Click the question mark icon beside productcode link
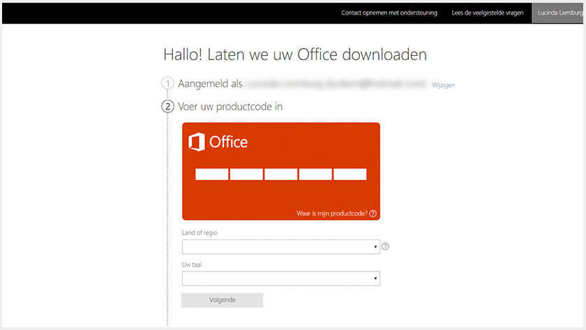This screenshot has height=330, width=586. [373, 213]
